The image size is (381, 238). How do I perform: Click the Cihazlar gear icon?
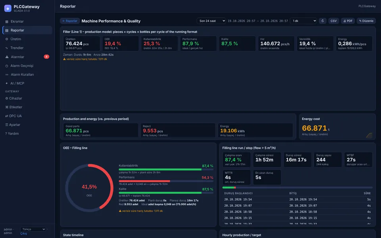7,98
